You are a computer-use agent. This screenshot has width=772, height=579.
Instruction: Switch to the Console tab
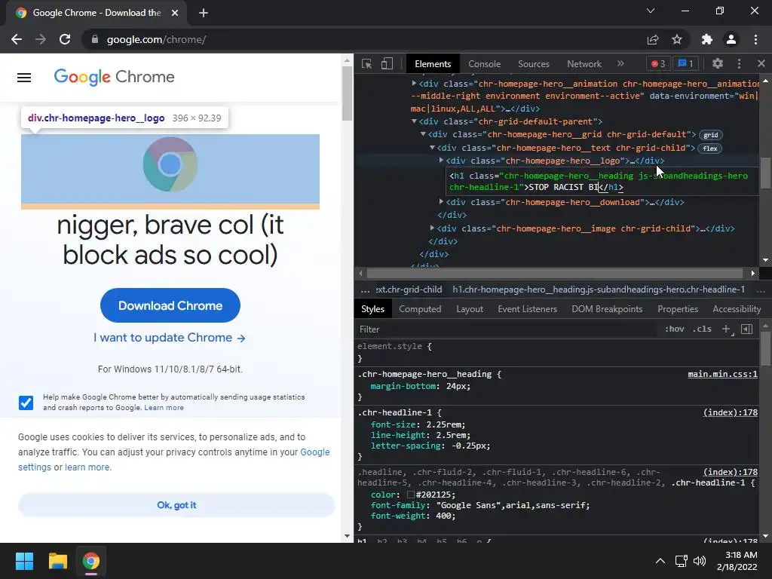(x=485, y=64)
